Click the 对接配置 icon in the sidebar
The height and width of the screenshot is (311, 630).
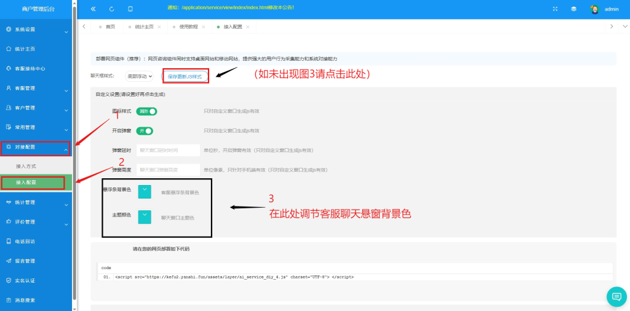9,147
